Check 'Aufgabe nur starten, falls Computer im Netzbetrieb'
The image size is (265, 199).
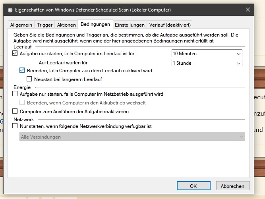coord(15,94)
